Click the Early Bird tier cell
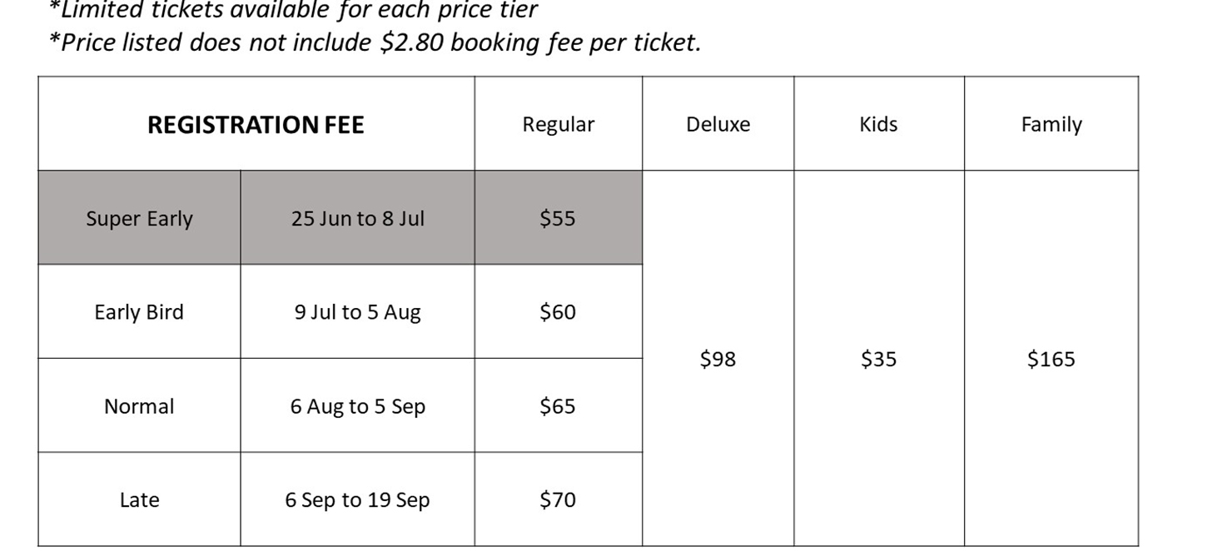Image resolution: width=1217 pixels, height=551 pixels. [139, 312]
